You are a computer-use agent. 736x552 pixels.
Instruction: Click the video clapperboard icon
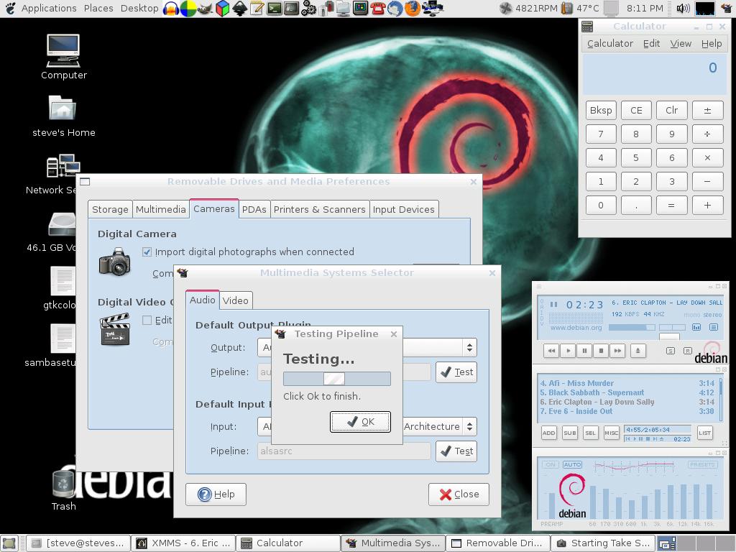115,329
